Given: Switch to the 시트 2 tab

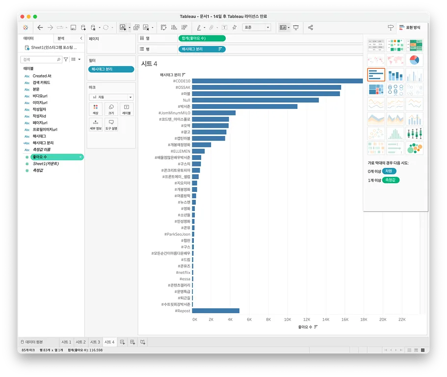Looking at the screenshot, I should click(x=80, y=342).
